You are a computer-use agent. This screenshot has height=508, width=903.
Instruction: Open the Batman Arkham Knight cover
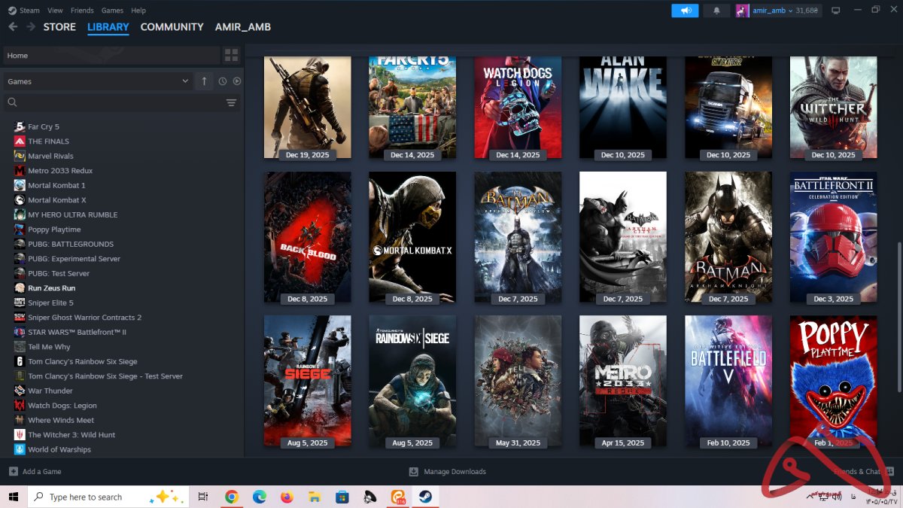click(728, 237)
